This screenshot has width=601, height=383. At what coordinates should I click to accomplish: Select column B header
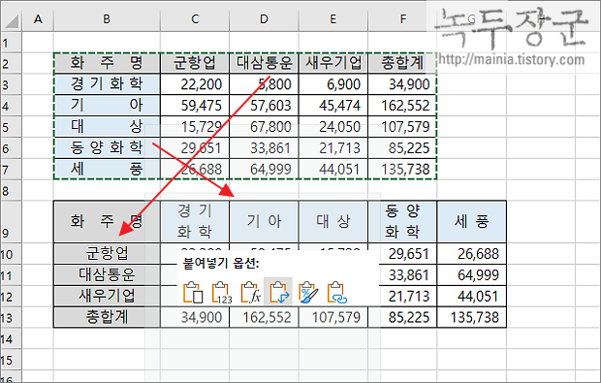(x=107, y=19)
